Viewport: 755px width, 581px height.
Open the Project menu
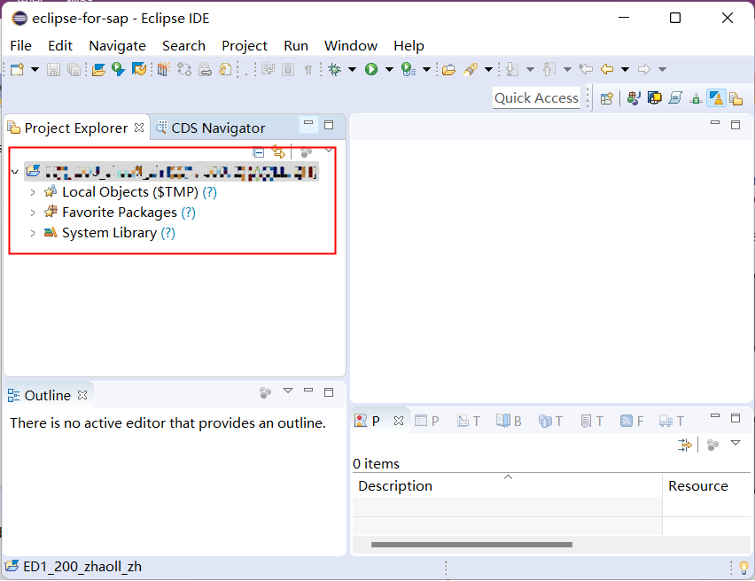(x=244, y=46)
